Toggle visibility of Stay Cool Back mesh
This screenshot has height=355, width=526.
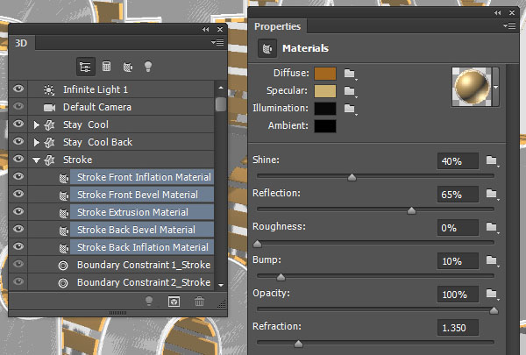tap(18, 142)
